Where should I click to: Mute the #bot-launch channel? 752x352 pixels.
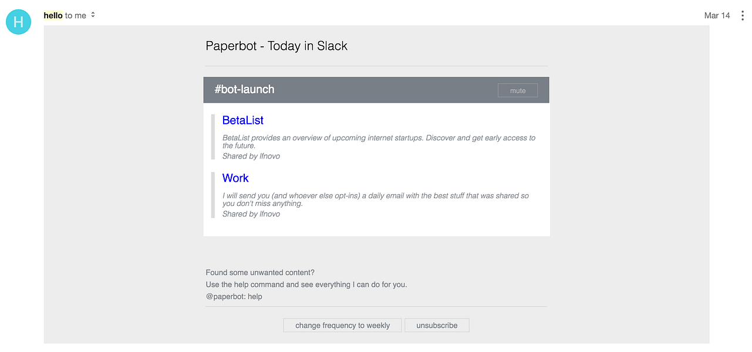coord(517,90)
